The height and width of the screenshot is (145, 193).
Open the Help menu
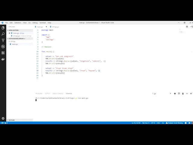(x=49, y=23)
